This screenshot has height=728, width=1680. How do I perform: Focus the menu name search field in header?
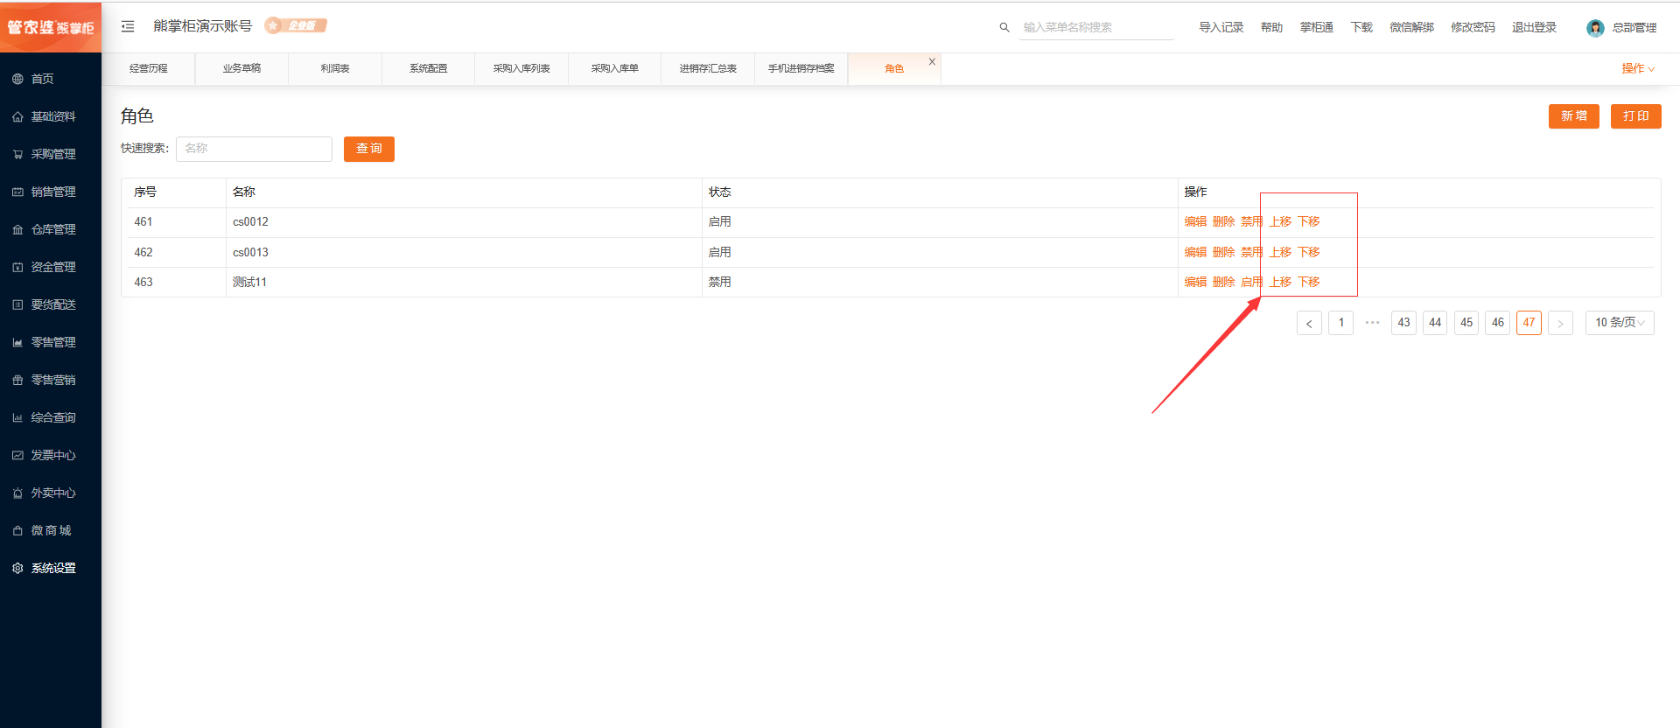(1097, 27)
